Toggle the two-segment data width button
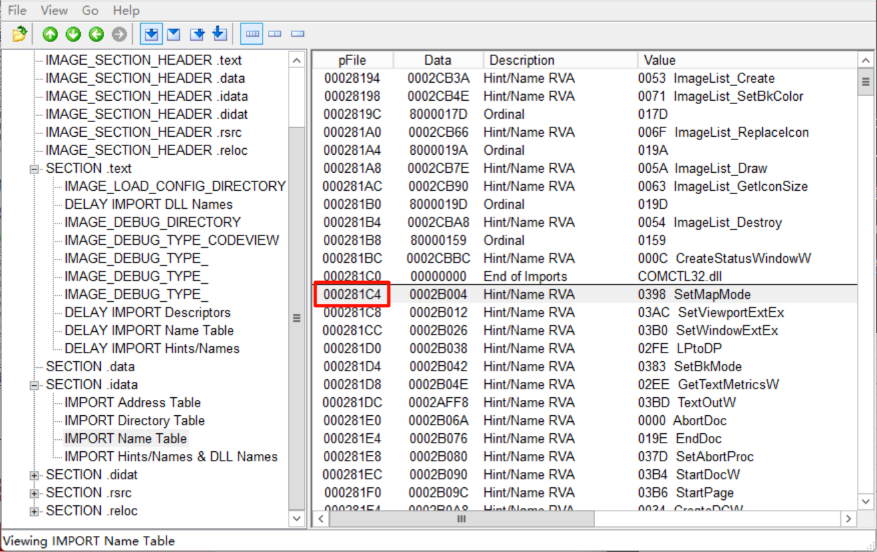 point(275,34)
